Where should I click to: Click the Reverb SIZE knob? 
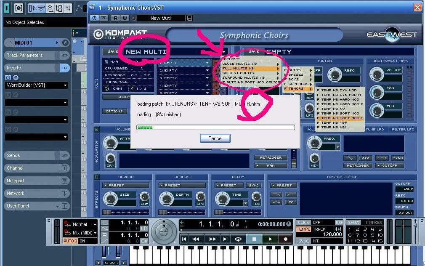[x=111, y=199]
